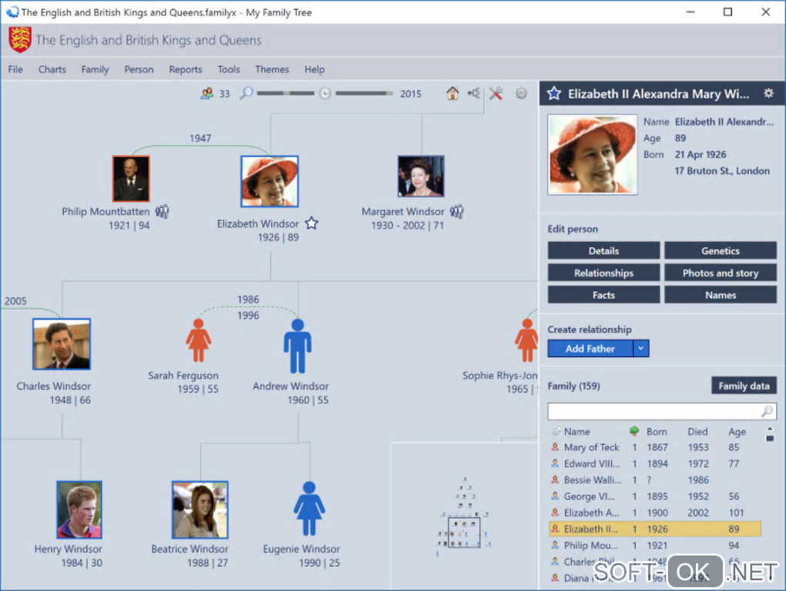Open the Family menu
The width and height of the screenshot is (786, 591).
click(96, 69)
